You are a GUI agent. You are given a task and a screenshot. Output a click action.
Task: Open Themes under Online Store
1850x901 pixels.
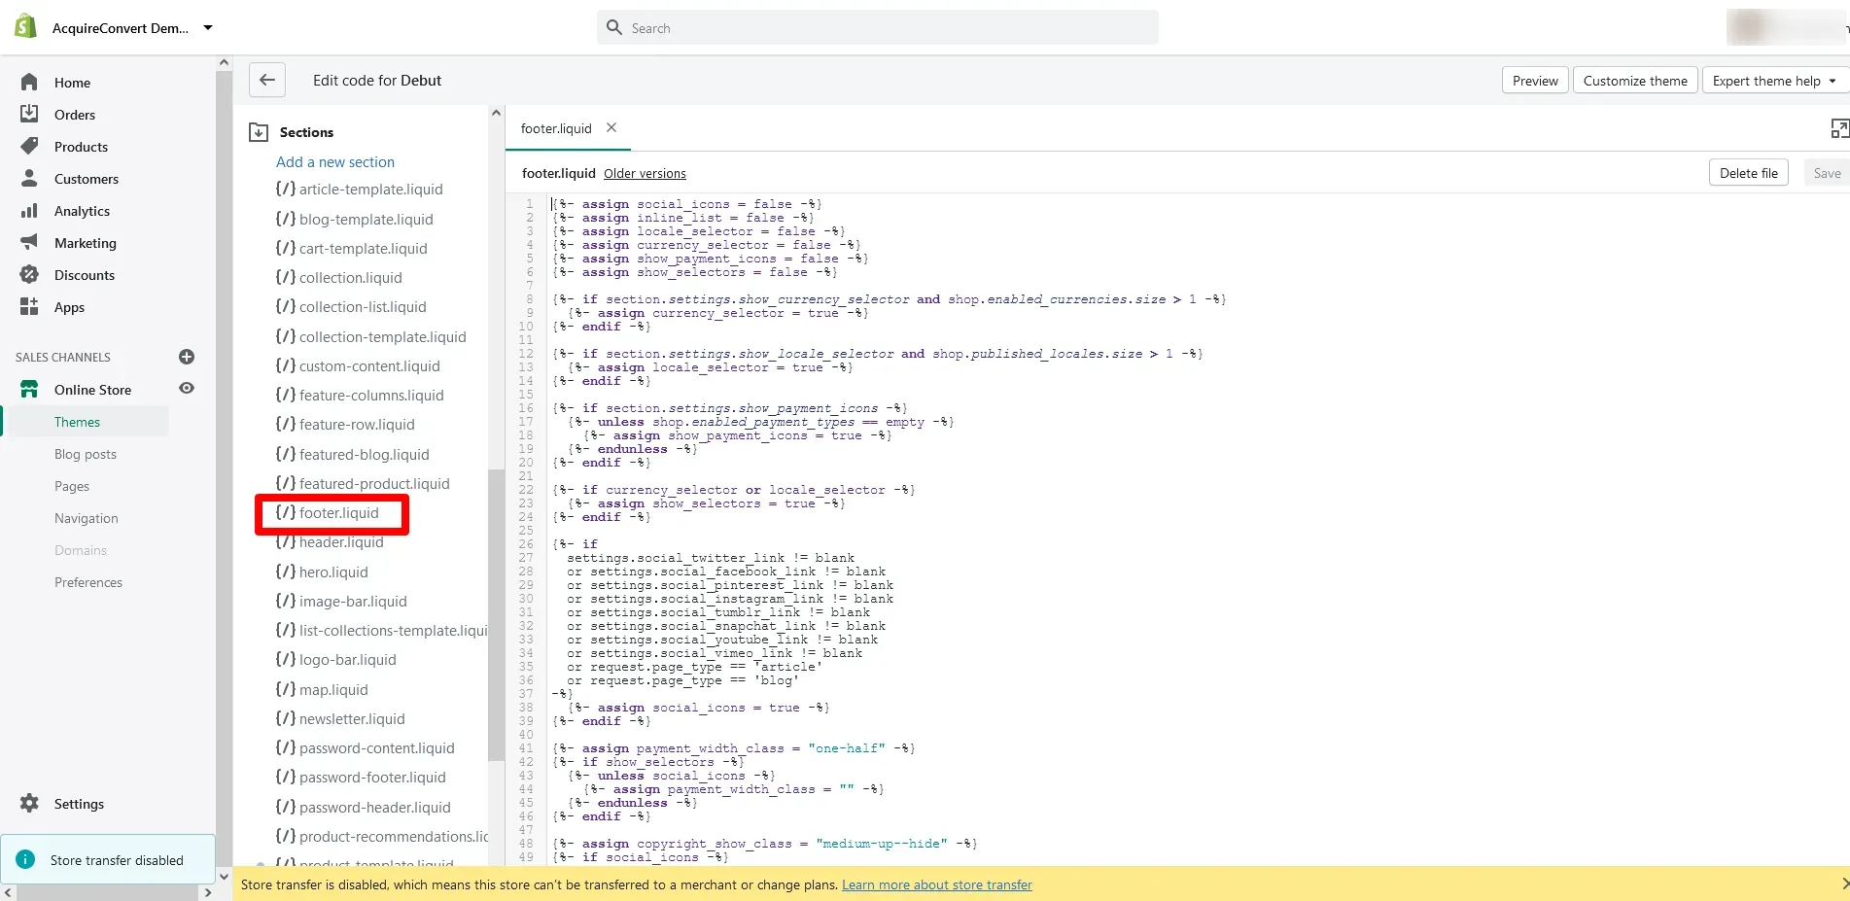[x=77, y=422]
